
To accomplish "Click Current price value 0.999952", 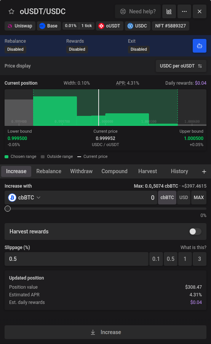I will pos(105,138).
